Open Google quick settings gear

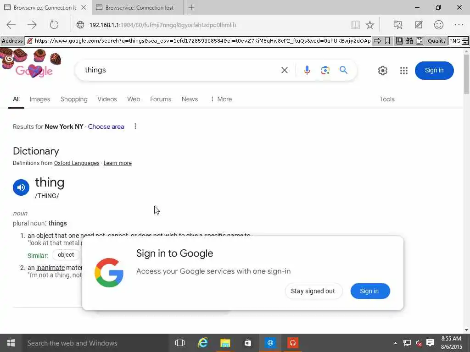point(382,70)
